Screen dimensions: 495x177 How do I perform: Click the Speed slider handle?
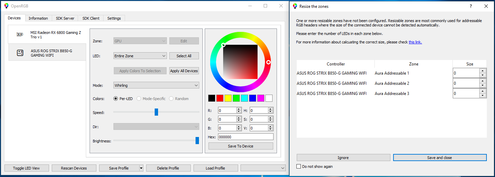[156, 112]
